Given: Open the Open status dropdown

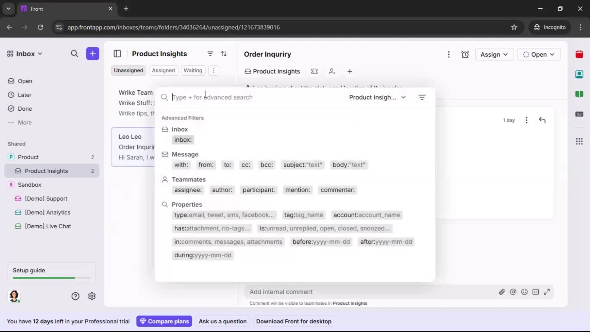Looking at the screenshot, I should pos(539,54).
